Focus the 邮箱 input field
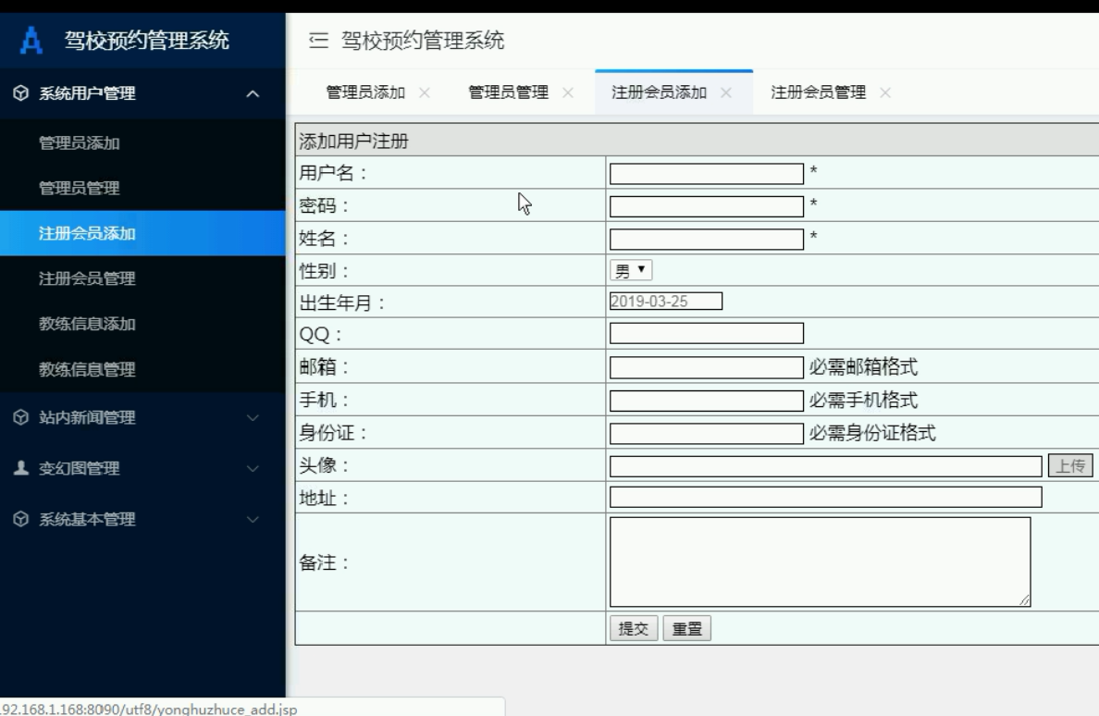This screenshot has height=716, width=1099. [707, 367]
